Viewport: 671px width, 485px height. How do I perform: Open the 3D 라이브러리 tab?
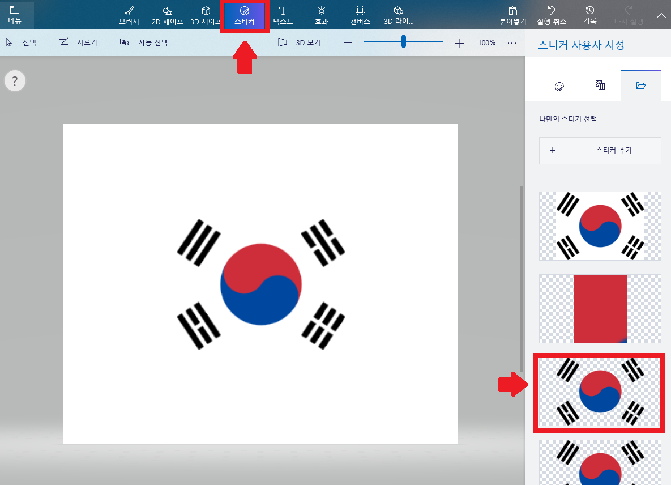tap(399, 15)
